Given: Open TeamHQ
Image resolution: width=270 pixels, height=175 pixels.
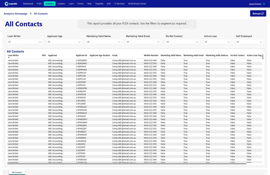Looking at the screenshot, I should tap(99, 4).
